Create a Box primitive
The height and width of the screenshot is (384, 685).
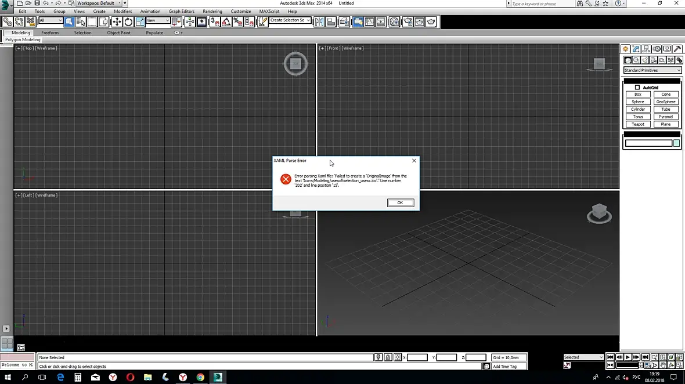tap(638, 94)
